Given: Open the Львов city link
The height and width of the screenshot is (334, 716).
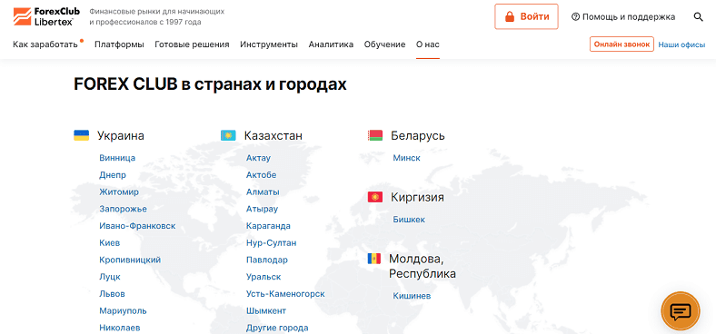Looking at the screenshot, I should point(113,294).
